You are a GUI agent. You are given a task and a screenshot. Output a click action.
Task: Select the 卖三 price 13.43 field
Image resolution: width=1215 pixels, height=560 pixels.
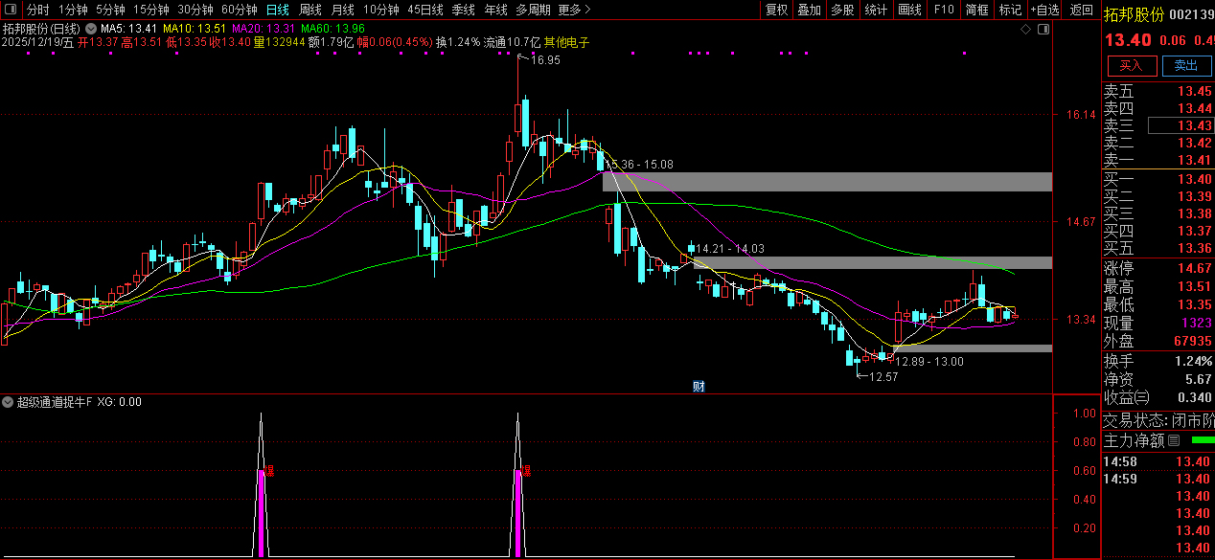[1181, 126]
